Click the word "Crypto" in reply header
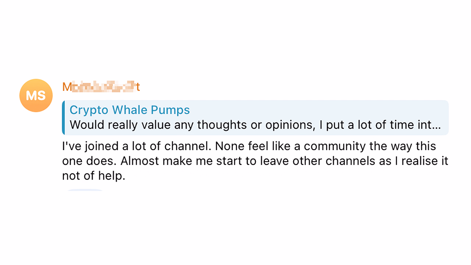Screen dimensions: 471x265 click(89, 110)
